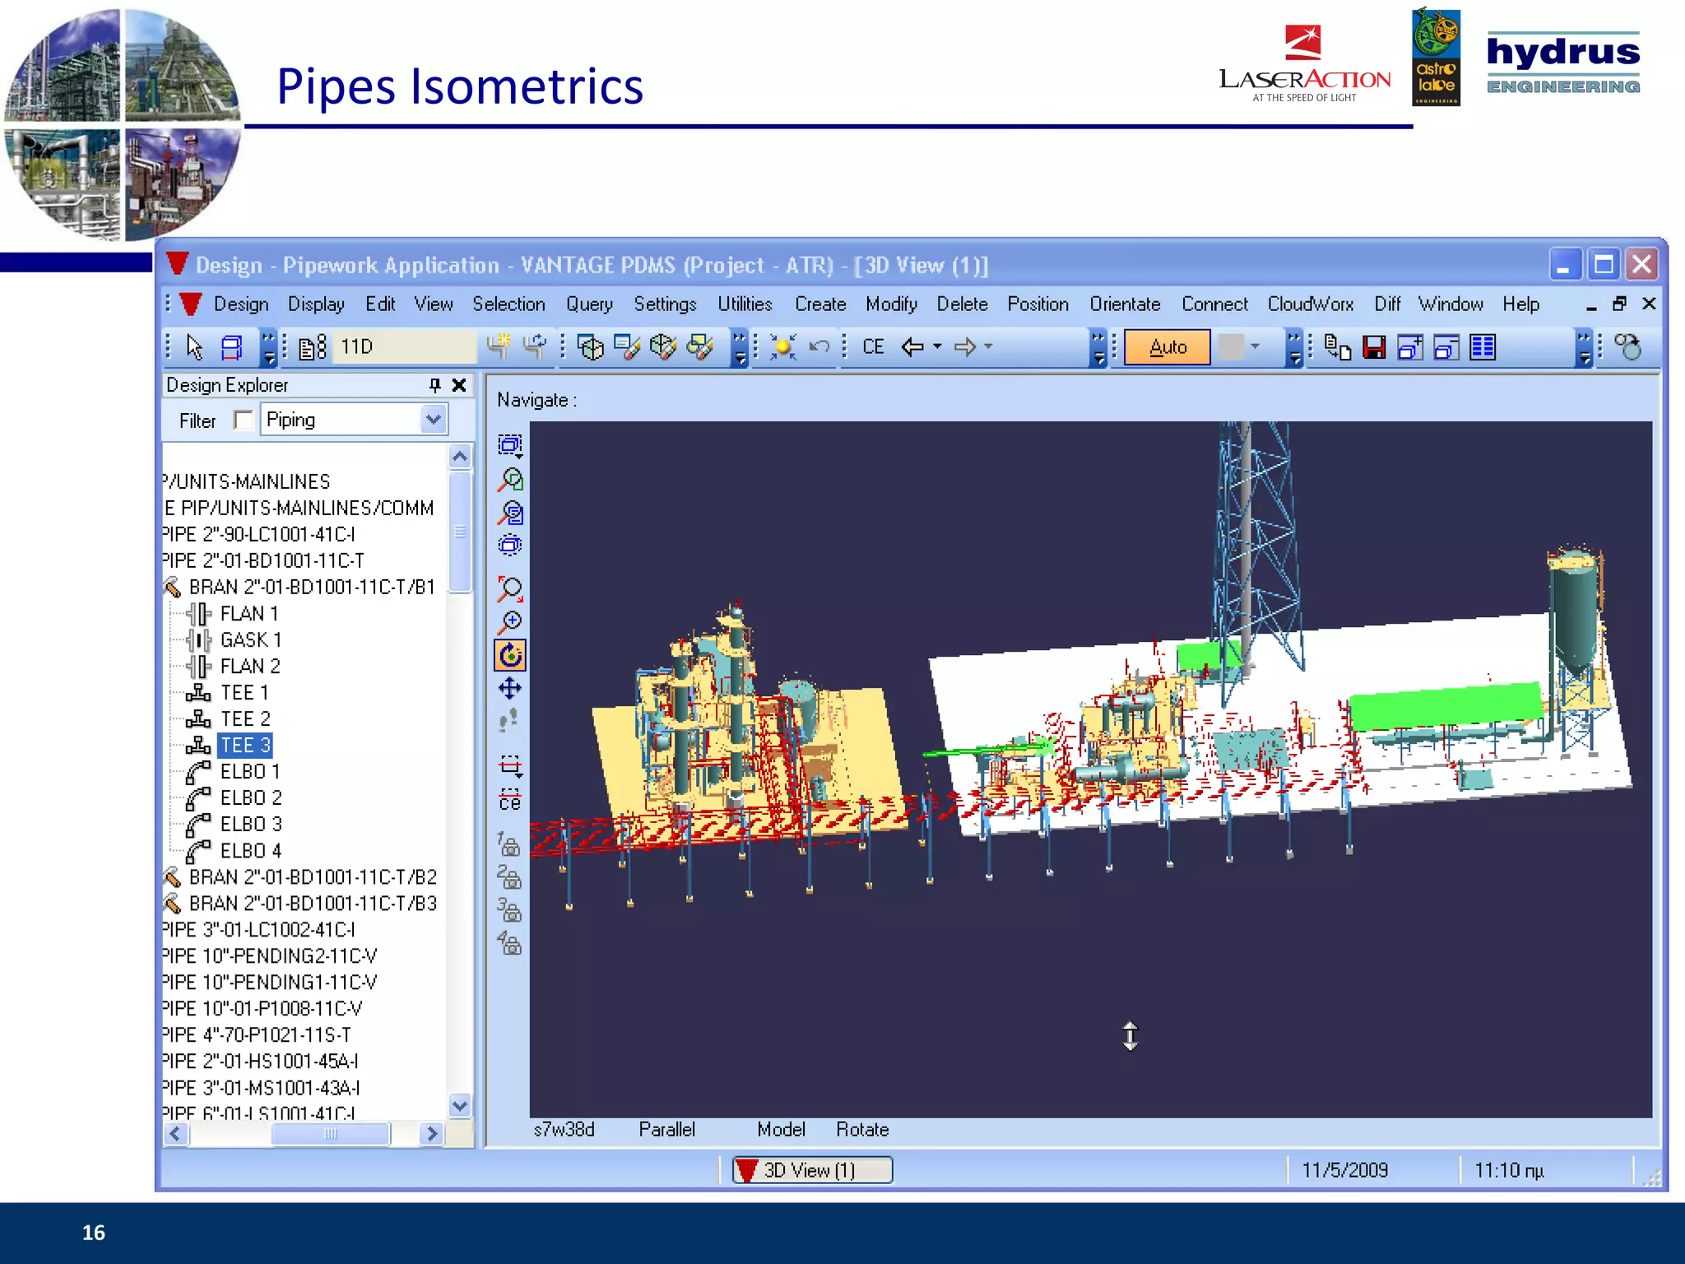This screenshot has height=1264, width=1685.
Task: Toggle the Filter checkbox
Action: [243, 421]
